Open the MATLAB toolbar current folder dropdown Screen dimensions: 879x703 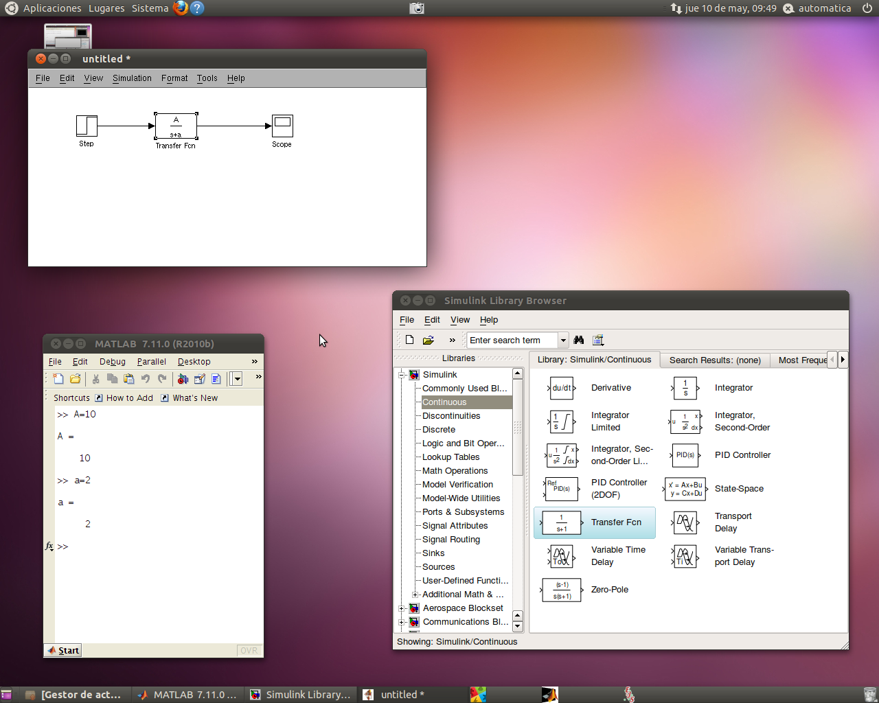pos(237,378)
